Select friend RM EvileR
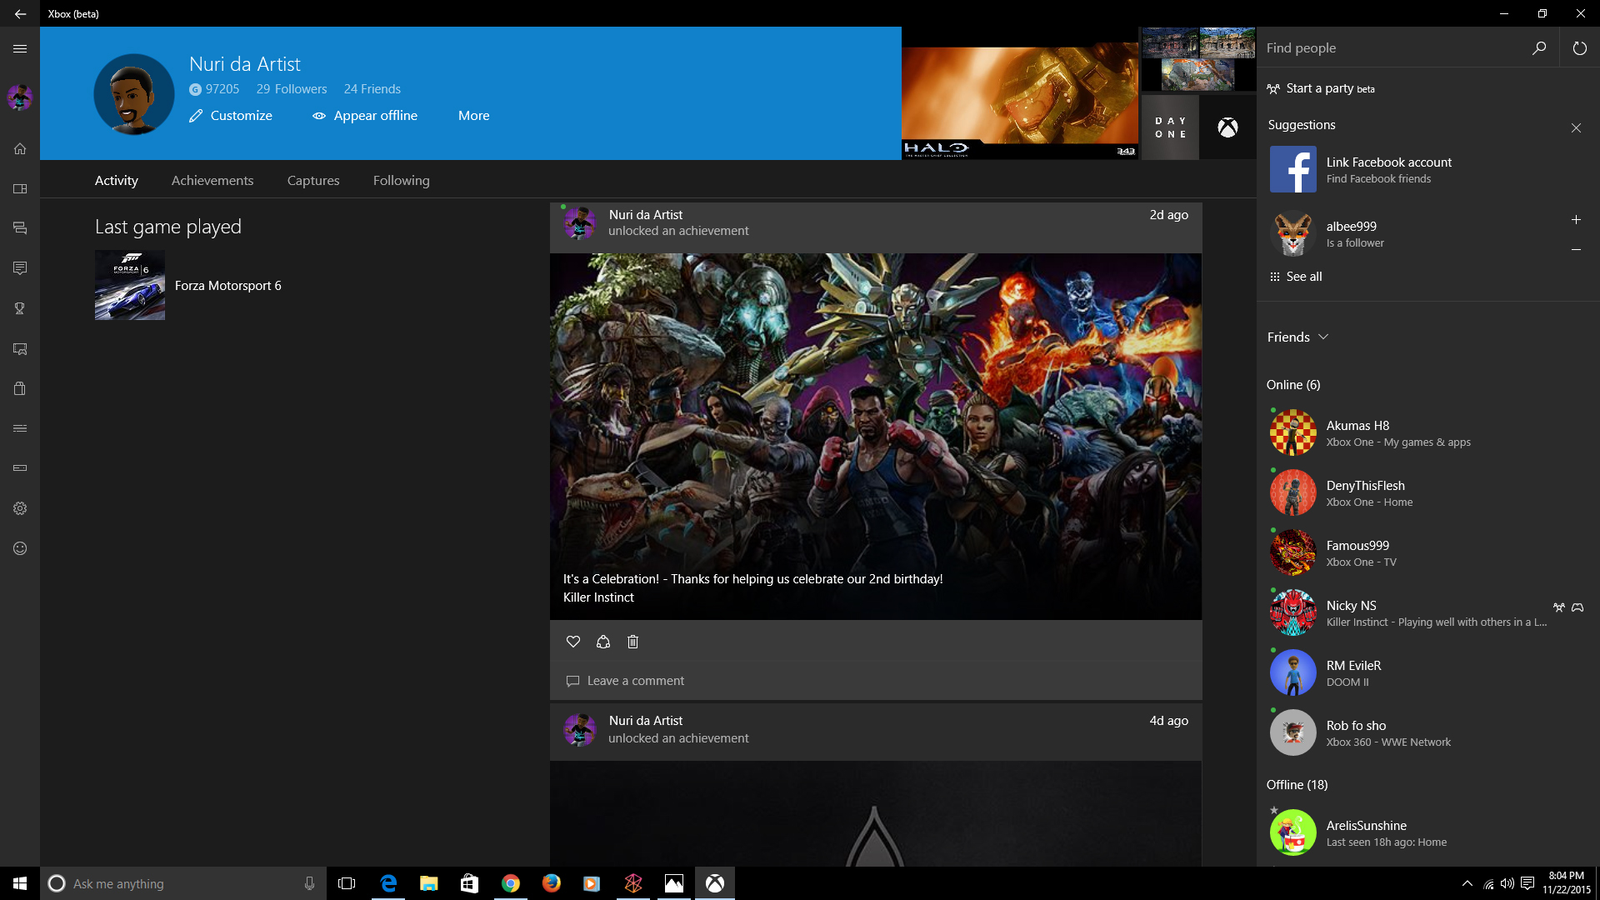Image resolution: width=1600 pixels, height=900 pixels. (x=1428, y=673)
